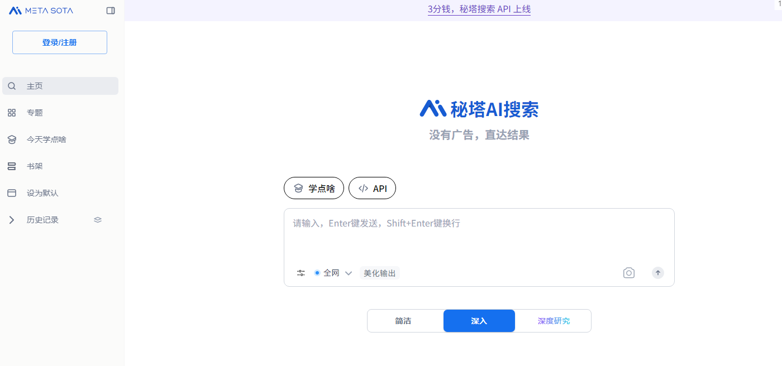Select the 深度研究 mode tab
This screenshot has height=366, width=782.
(x=552, y=320)
